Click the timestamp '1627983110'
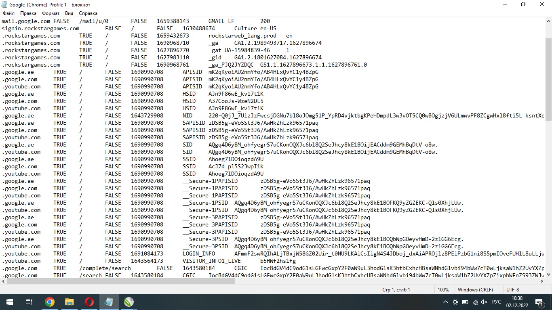The width and height of the screenshot is (552, 310). (173, 57)
